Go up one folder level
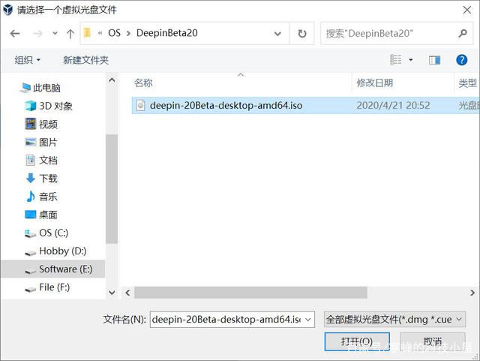The height and width of the screenshot is (361, 480). tap(70, 34)
